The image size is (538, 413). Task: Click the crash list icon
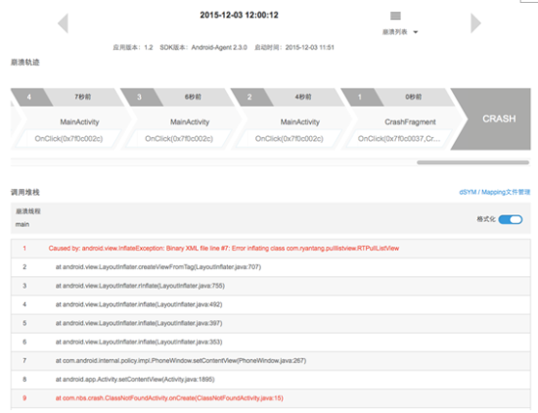395,16
